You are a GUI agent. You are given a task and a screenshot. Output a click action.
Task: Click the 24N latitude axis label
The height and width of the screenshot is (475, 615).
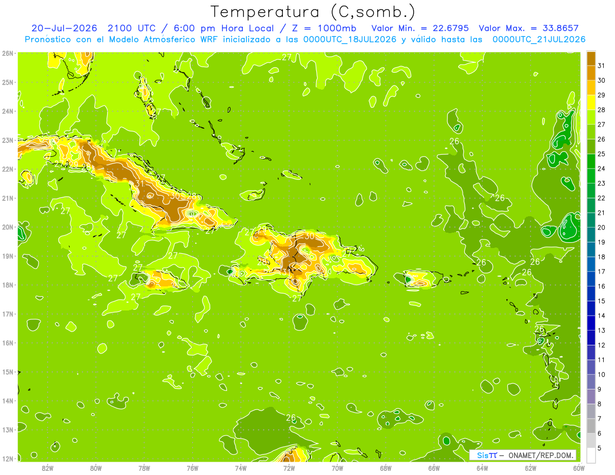pos(8,111)
